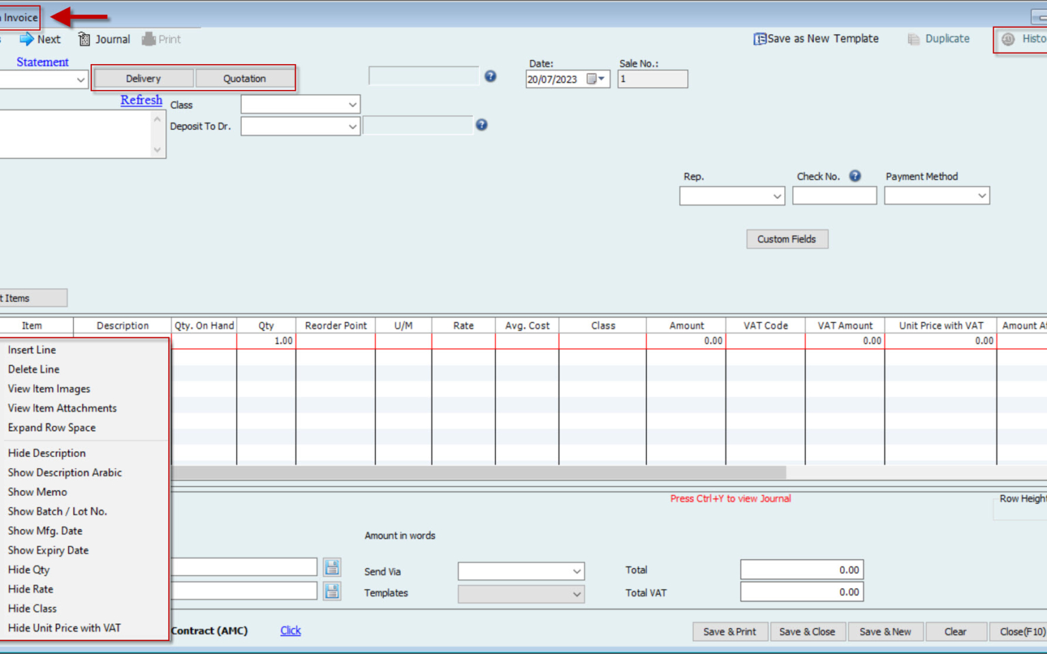Click Save & Print button
This screenshot has width=1047, height=654.
tap(729, 632)
